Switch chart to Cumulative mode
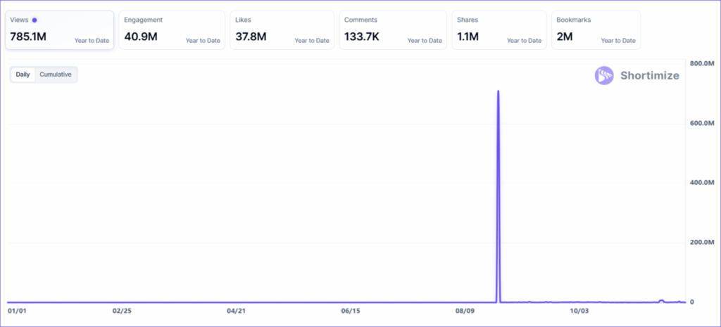 (56, 75)
